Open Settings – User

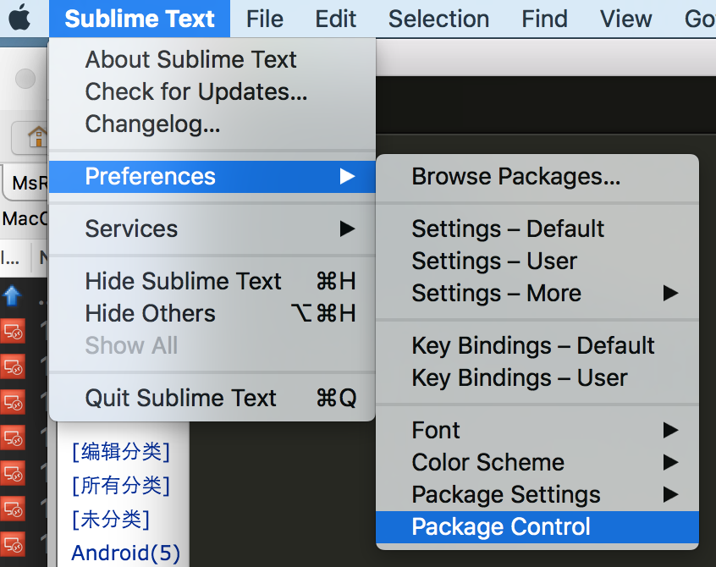[x=537, y=261]
